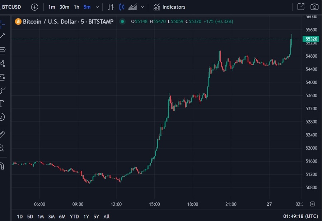Select the 30m timeframe
Screen dimensions: 323x221
point(64,7)
